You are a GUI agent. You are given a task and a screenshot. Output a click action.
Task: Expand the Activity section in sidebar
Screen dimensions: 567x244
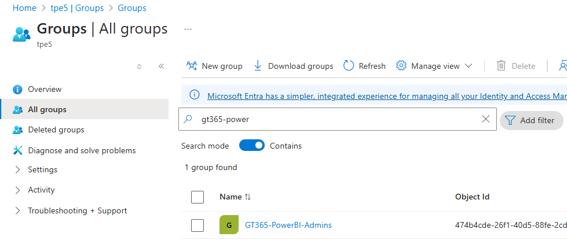[x=17, y=190]
